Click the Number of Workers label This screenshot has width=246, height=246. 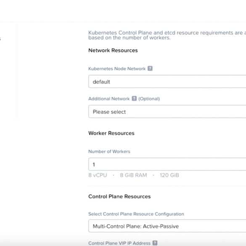pos(109,151)
